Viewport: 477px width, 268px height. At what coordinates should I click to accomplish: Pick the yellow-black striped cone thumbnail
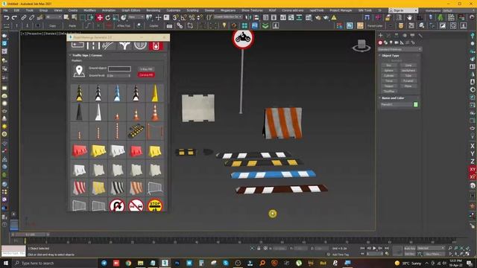tap(79, 92)
